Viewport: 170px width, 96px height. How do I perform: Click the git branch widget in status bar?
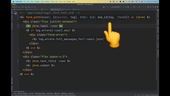coord(153,95)
